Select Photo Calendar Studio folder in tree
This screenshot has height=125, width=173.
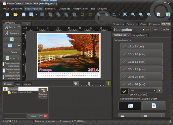coord(22,92)
